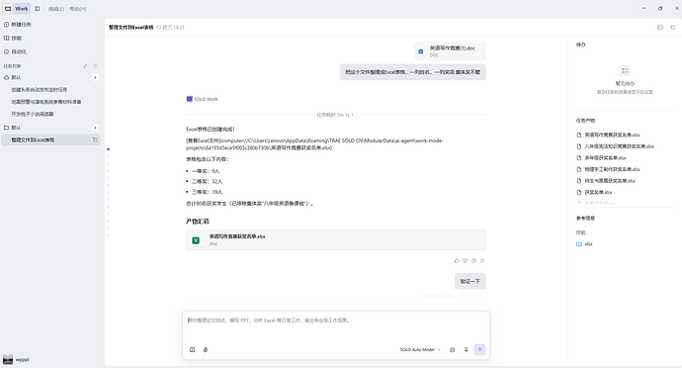Click the plus button on folder 默认 group
The height and width of the screenshot is (368, 682).
click(95, 128)
